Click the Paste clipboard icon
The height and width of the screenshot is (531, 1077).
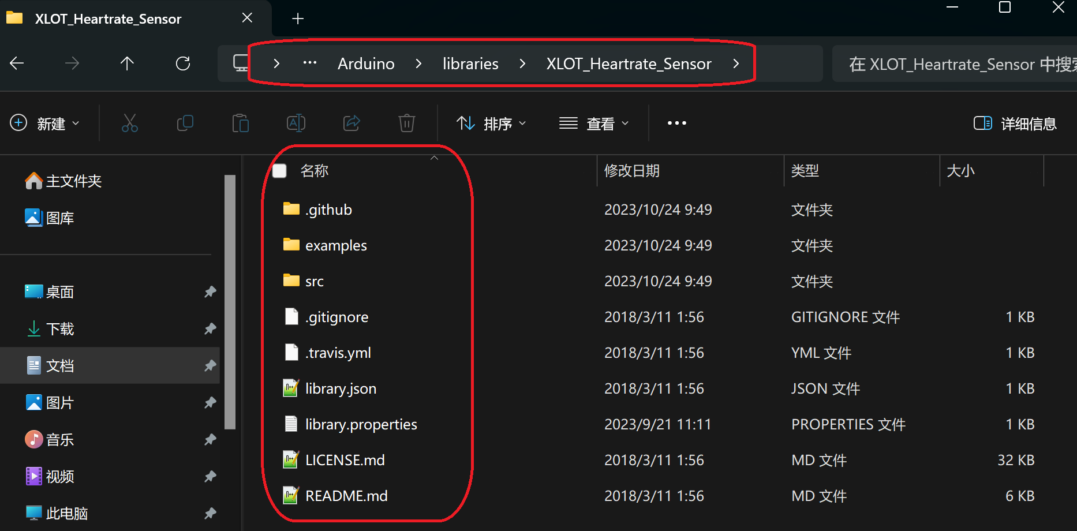pyautogui.click(x=240, y=123)
